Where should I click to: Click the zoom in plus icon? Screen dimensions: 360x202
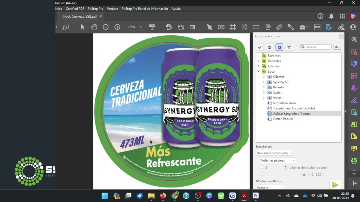tap(117, 27)
